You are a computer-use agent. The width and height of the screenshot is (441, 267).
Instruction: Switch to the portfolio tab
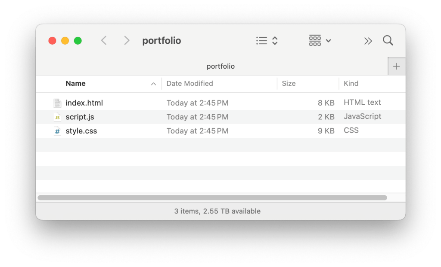click(x=220, y=66)
